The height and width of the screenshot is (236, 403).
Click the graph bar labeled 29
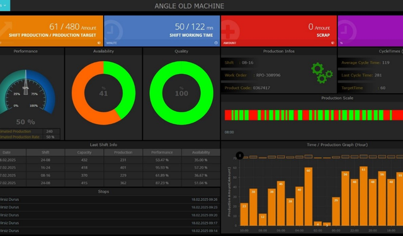click(x=336, y=211)
